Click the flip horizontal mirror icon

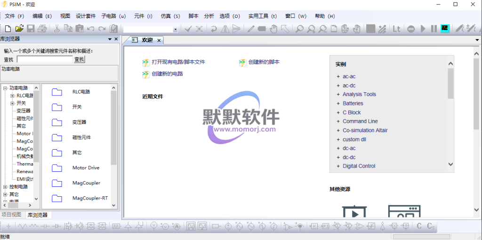click(x=225, y=29)
